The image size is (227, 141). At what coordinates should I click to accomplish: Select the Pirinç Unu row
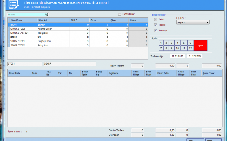coord(78,45)
